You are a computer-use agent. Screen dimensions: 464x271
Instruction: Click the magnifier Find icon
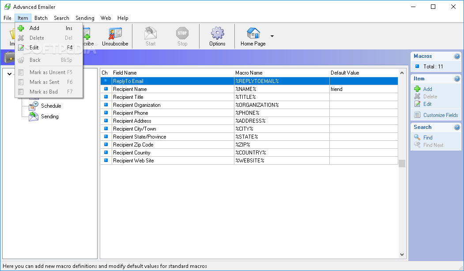(x=417, y=137)
